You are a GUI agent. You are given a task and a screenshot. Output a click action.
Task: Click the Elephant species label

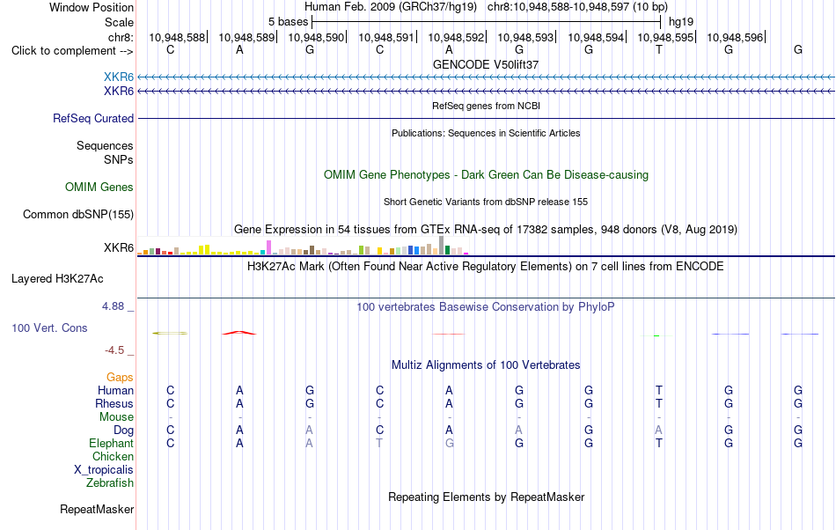click(x=112, y=444)
